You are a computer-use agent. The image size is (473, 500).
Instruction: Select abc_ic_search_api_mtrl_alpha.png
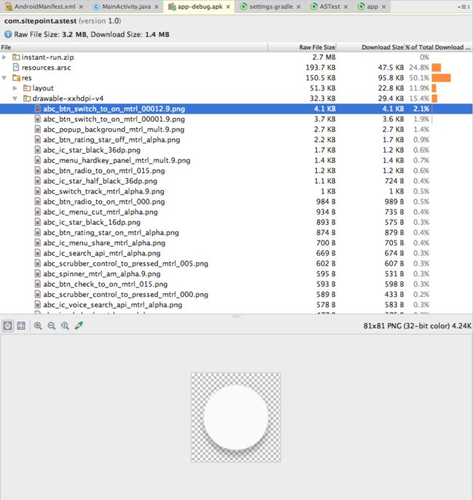[x=236, y=253]
